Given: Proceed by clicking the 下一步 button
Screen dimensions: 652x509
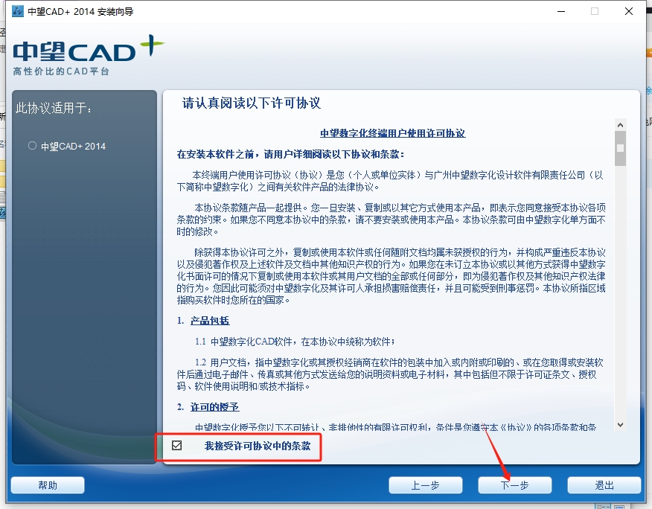Looking at the screenshot, I should pyautogui.click(x=514, y=485).
